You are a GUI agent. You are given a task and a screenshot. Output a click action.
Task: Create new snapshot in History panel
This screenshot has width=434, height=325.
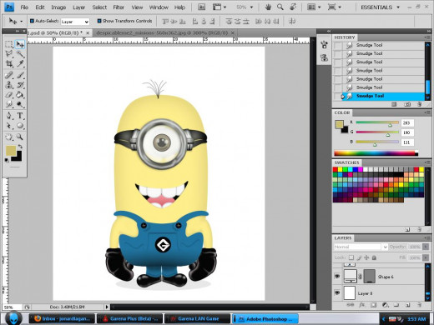click(407, 104)
